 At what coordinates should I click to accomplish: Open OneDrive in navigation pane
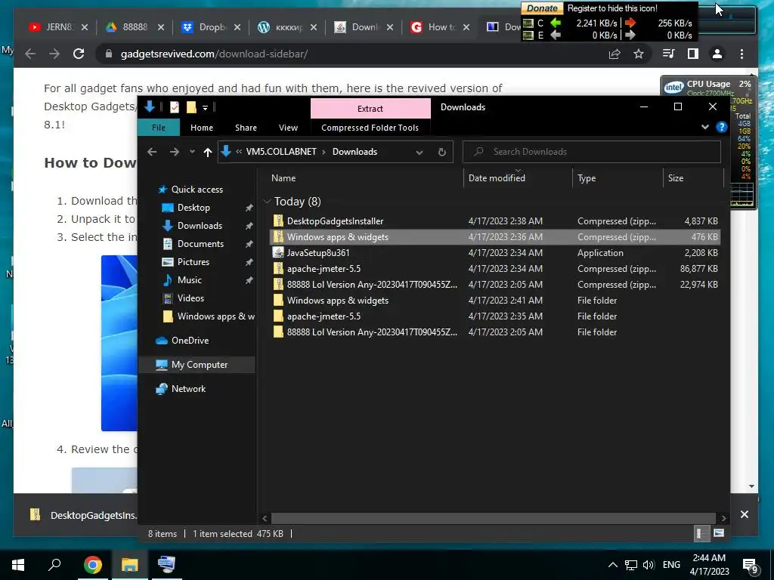tap(190, 341)
